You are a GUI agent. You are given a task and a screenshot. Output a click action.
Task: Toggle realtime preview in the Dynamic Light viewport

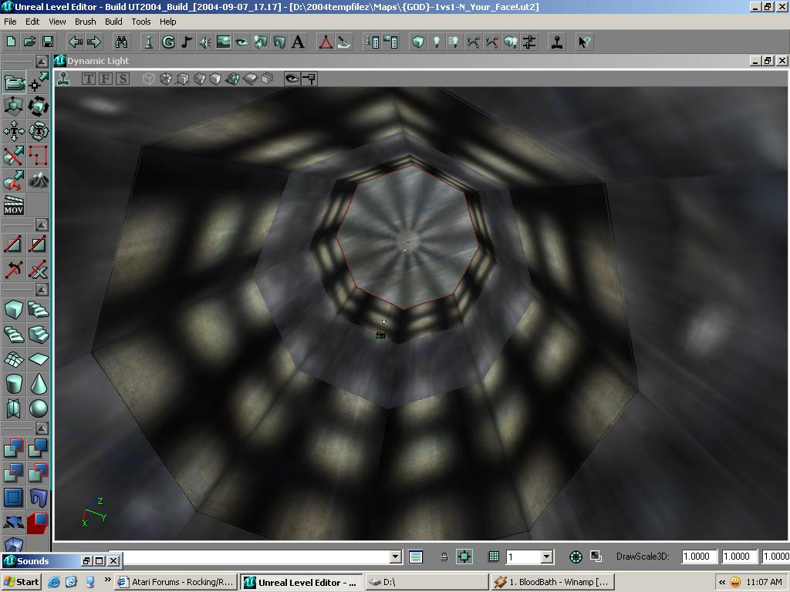click(63, 78)
